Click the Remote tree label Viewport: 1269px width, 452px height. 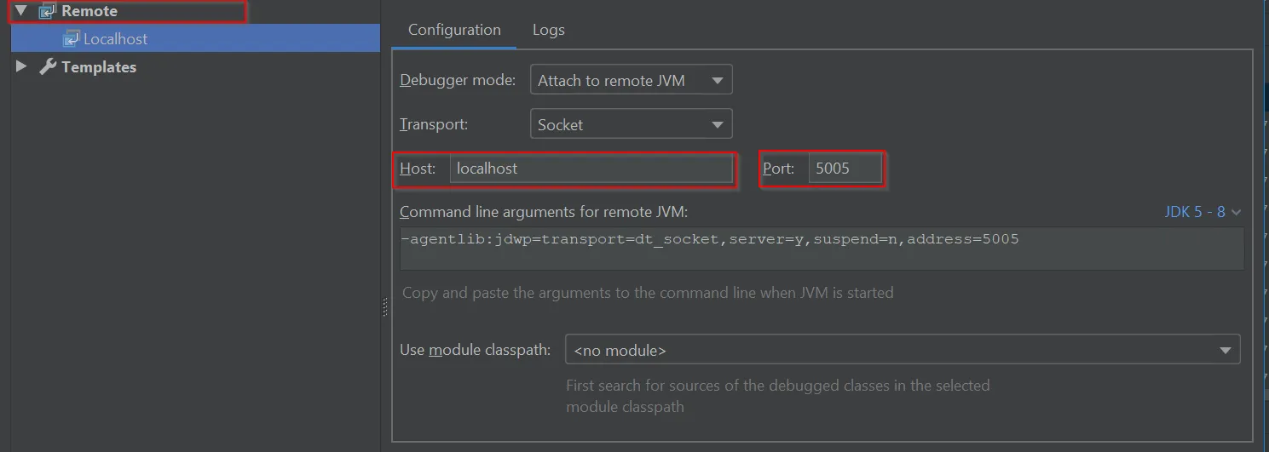pos(89,12)
